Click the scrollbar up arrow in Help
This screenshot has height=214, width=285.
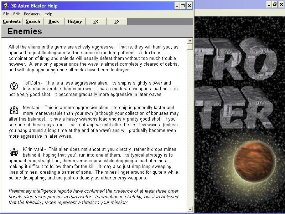tap(190, 41)
